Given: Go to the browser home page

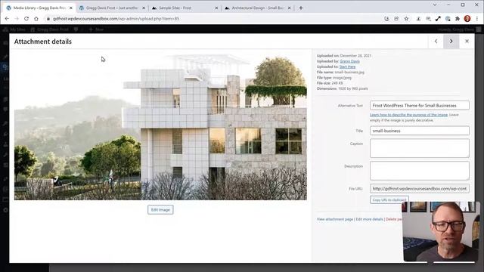Looking at the screenshot, I should (36, 19).
